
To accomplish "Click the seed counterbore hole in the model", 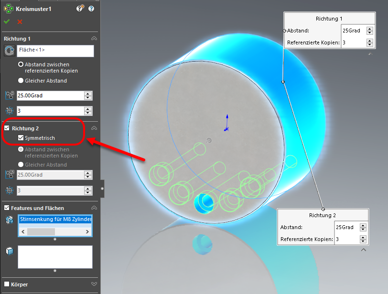I will 204,203.
